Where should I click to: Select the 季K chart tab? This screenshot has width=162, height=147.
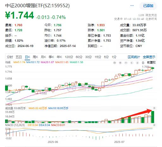tap(51, 57)
